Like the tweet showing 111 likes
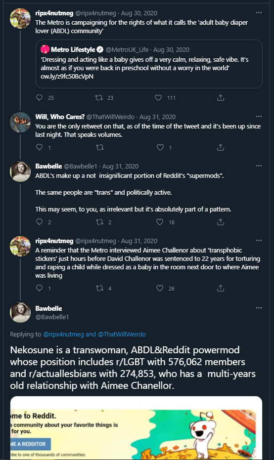 158,98
